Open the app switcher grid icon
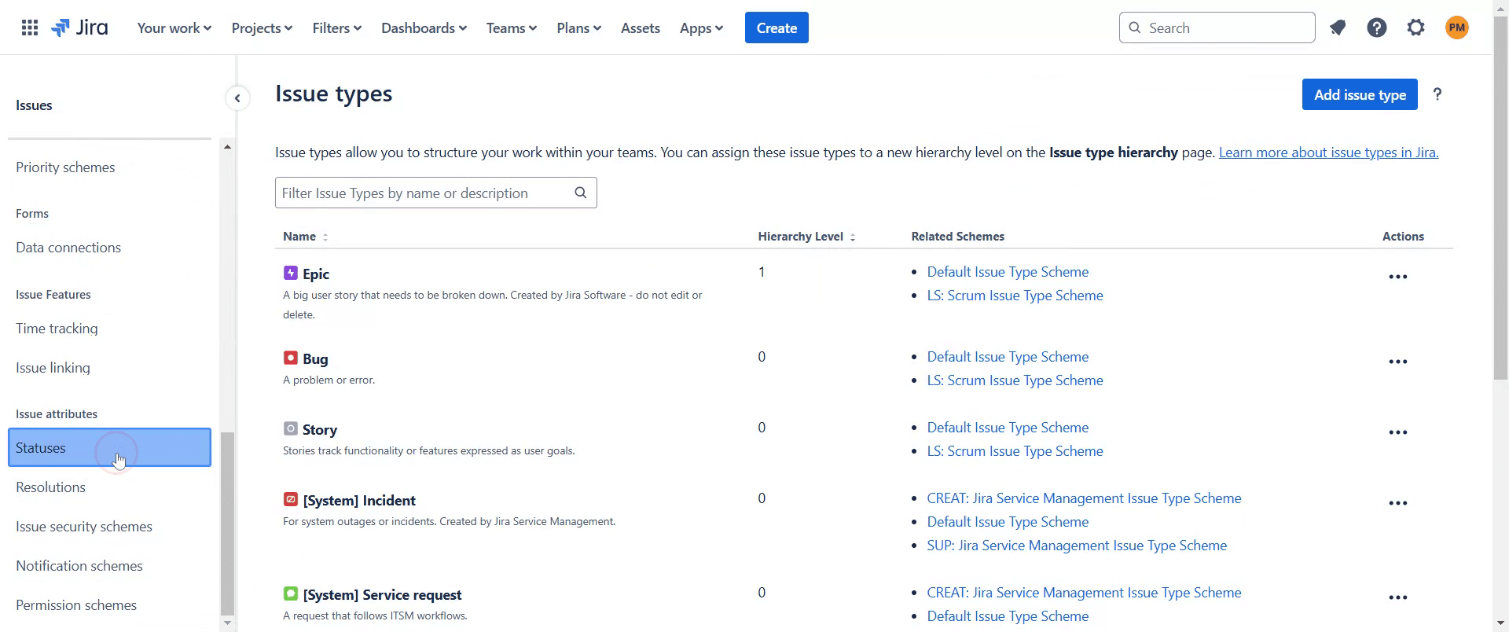This screenshot has width=1509, height=632. tap(30, 28)
